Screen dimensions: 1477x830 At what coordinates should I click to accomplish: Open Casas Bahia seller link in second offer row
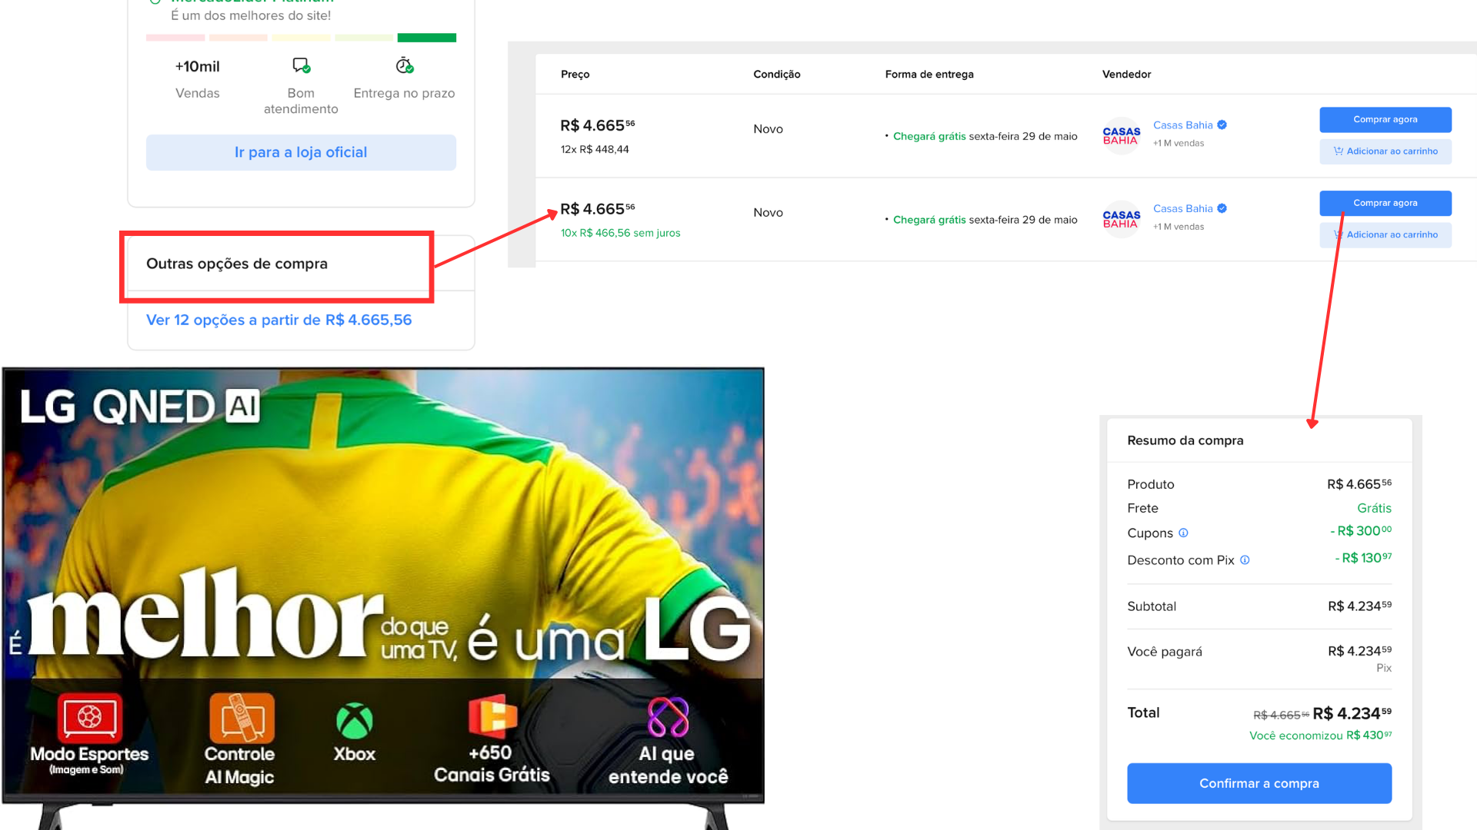(1182, 209)
